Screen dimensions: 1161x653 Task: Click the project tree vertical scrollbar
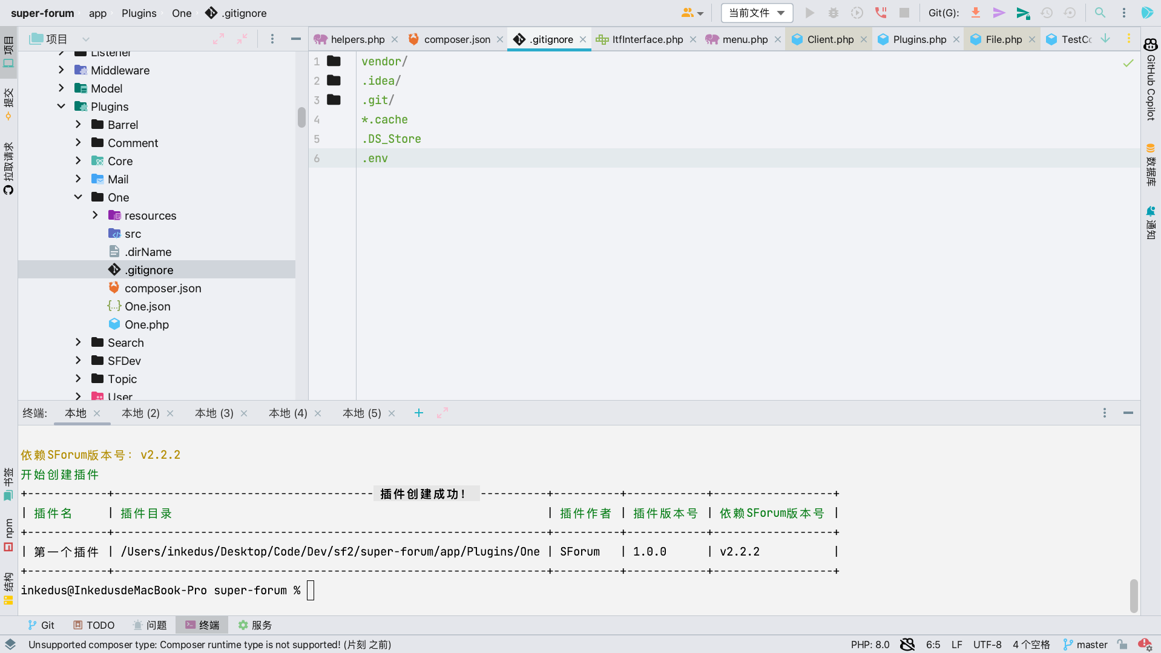tap(301, 117)
